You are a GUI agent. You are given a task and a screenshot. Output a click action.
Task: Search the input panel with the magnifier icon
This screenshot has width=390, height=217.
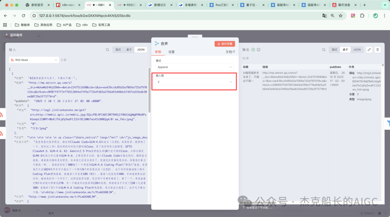(108, 50)
